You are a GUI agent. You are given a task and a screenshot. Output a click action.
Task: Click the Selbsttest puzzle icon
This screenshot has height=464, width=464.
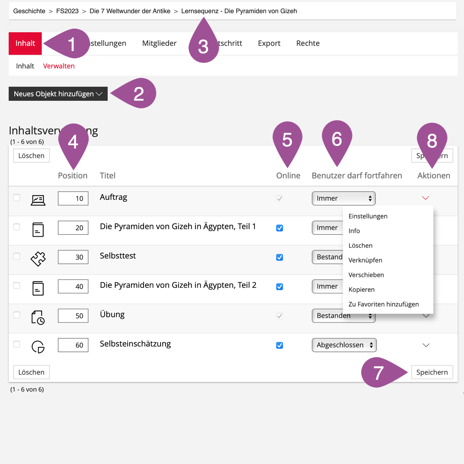(x=38, y=259)
